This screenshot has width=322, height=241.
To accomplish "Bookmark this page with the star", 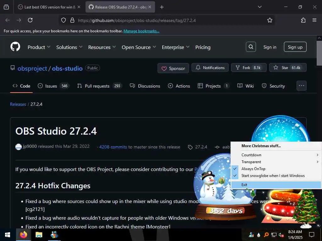I will click(x=269, y=20).
